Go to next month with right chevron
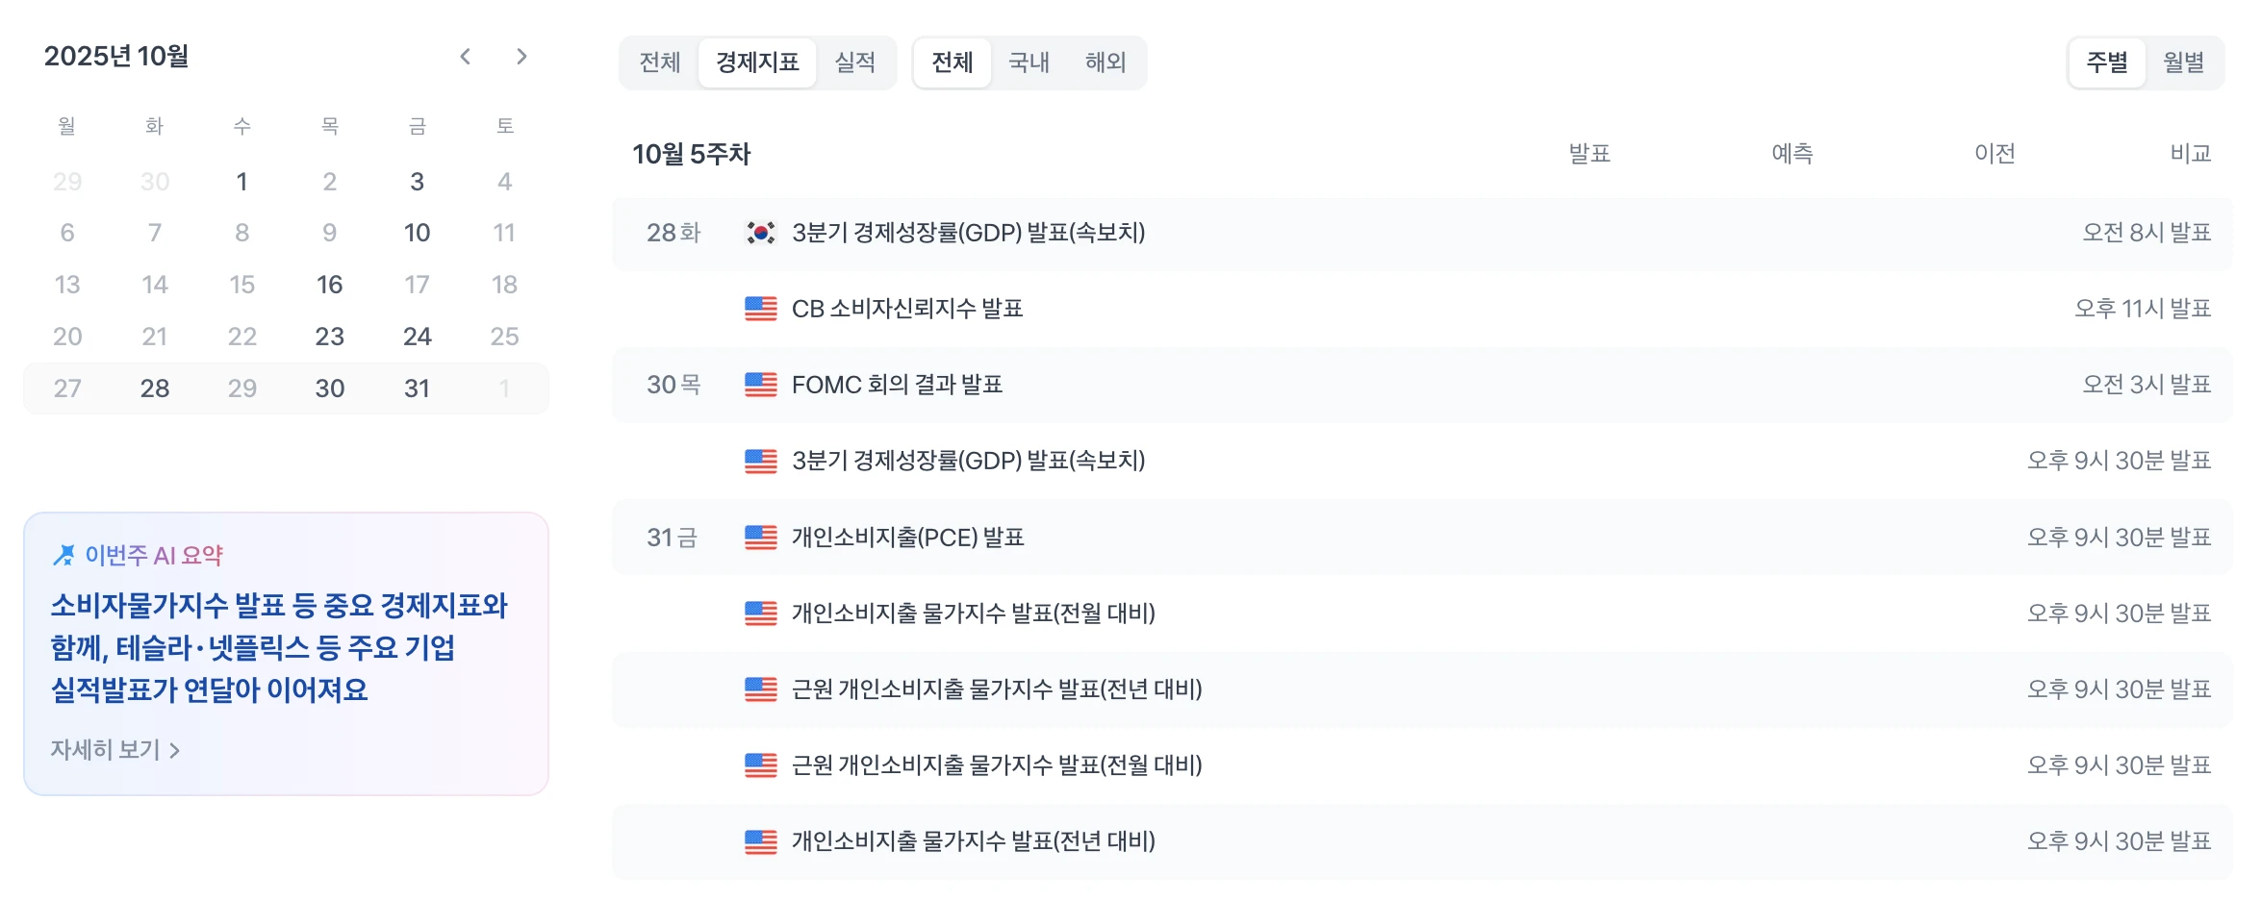The image size is (2261, 902). (521, 57)
